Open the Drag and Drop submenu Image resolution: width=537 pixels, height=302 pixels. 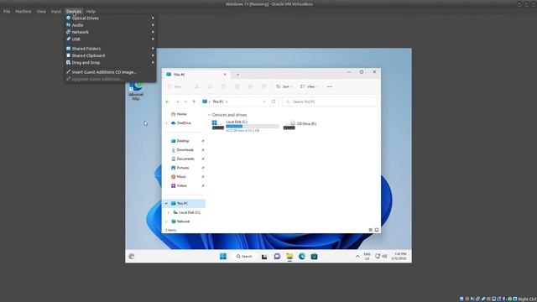(x=110, y=63)
